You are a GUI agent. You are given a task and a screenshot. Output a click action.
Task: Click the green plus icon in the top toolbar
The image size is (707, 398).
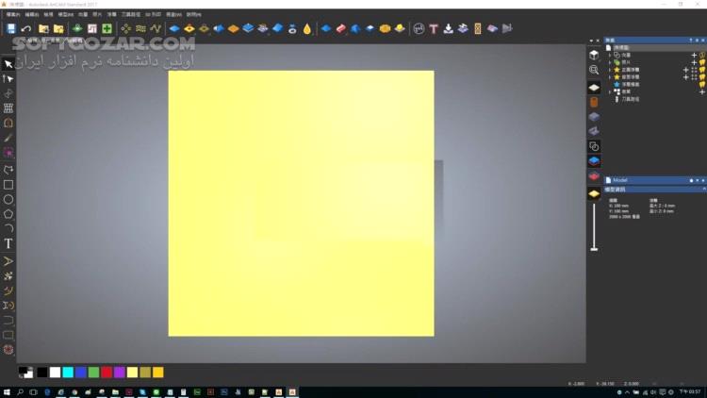(107, 29)
